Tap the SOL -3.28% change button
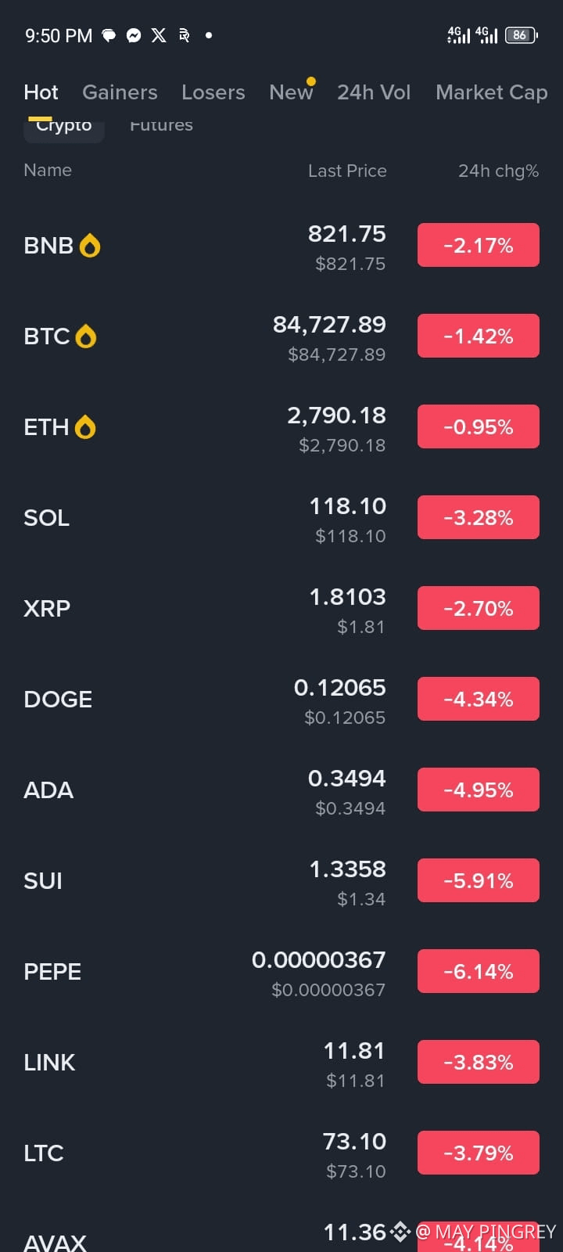This screenshot has height=1252, width=563. [479, 517]
